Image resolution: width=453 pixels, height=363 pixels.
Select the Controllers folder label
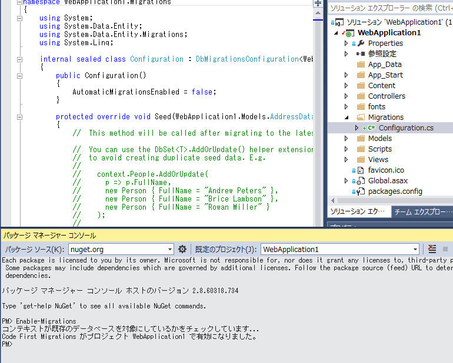click(x=387, y=96)
